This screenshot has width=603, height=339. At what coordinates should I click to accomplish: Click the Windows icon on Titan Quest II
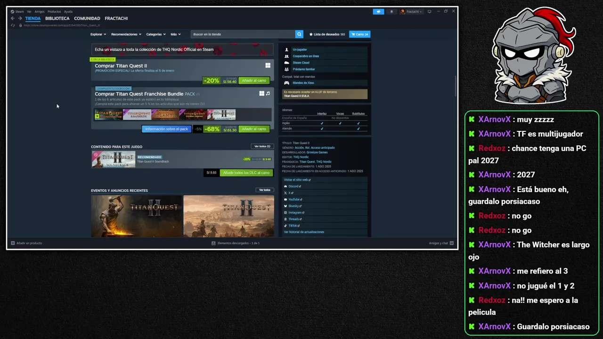tap(268, 66)
